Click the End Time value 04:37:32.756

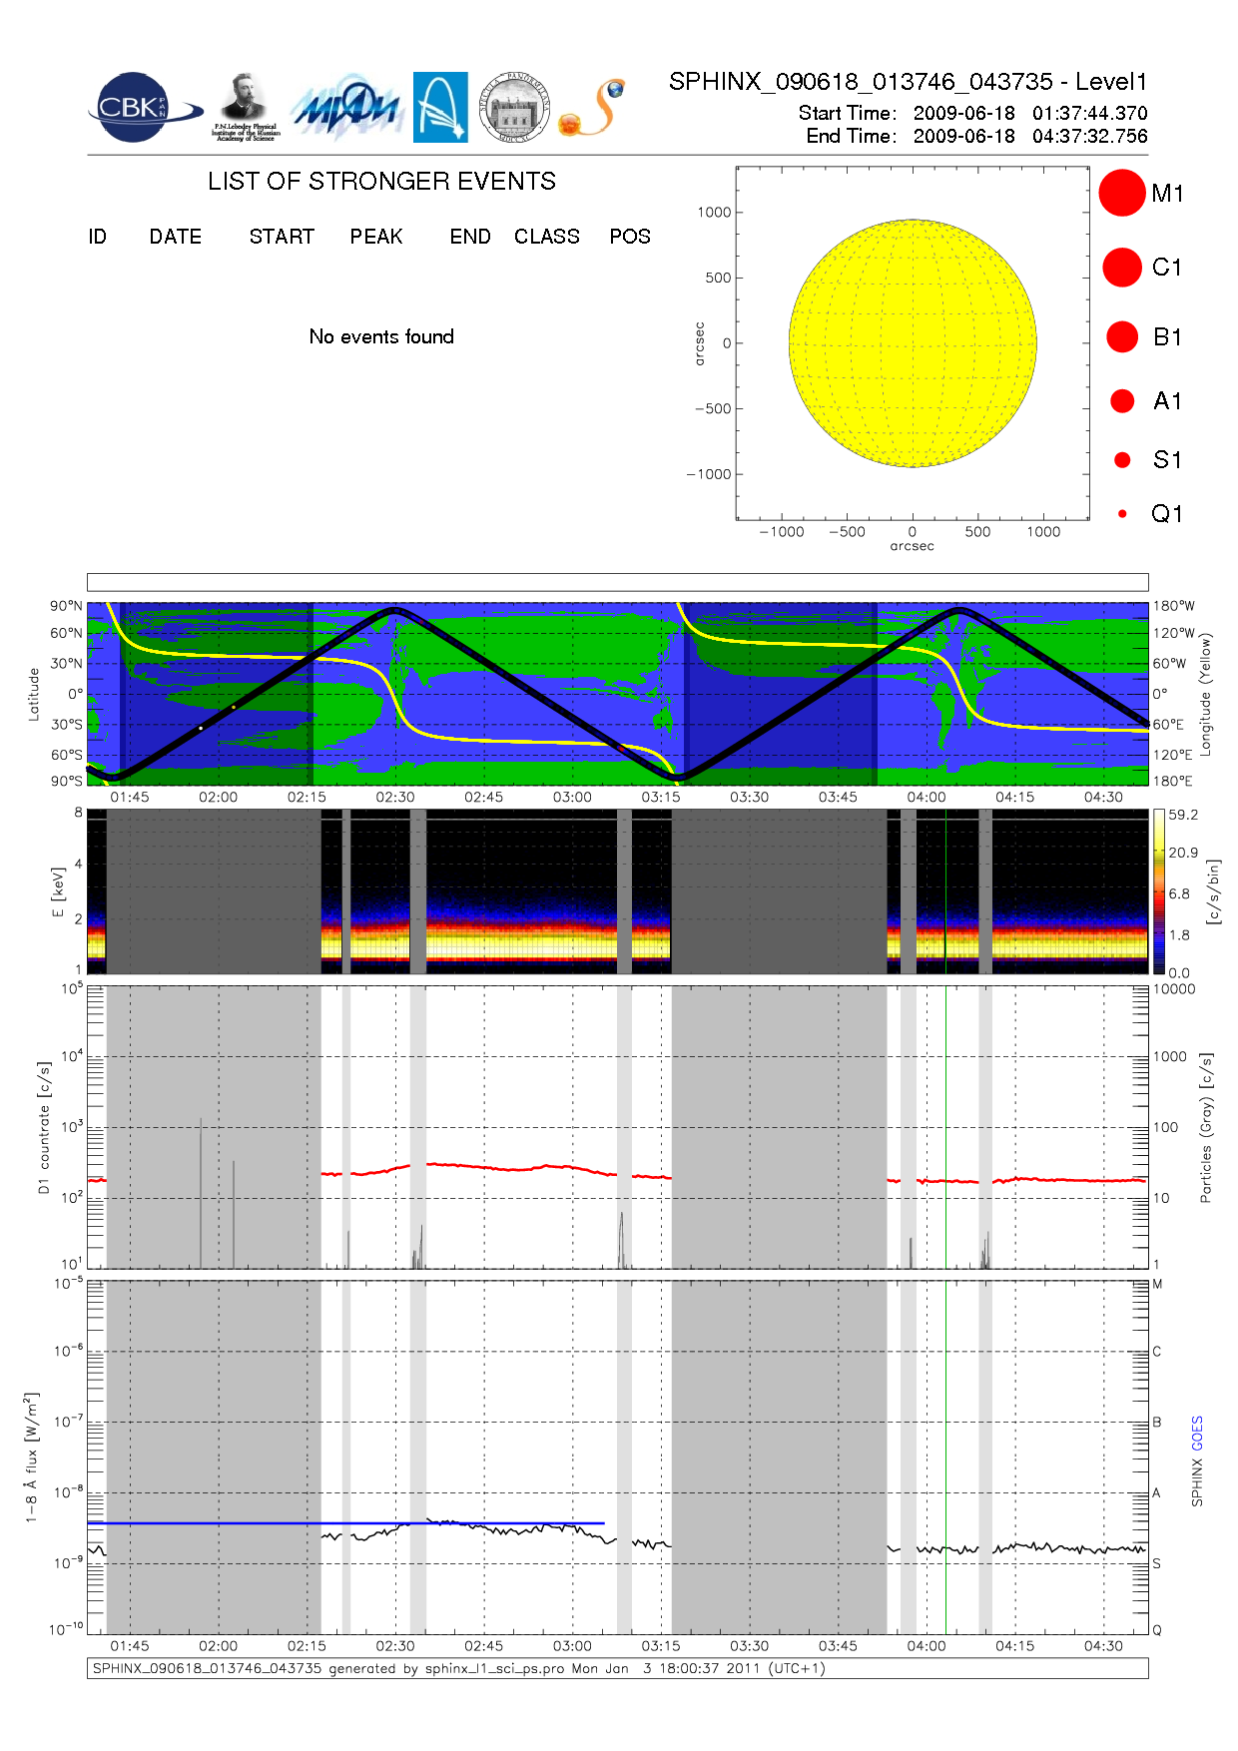click(x=1090, y=136)
